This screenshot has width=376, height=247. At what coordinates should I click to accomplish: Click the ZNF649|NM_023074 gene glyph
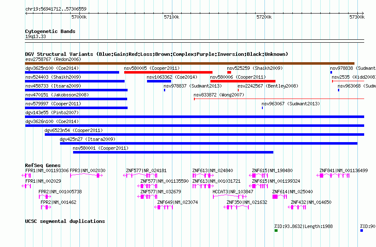[164, 207]
